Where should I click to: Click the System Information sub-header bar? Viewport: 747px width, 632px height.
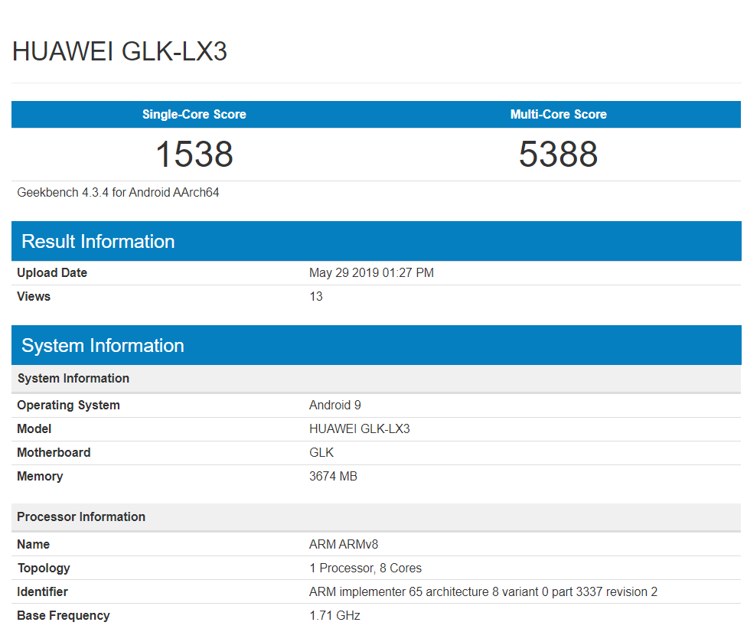pos(73,378)
